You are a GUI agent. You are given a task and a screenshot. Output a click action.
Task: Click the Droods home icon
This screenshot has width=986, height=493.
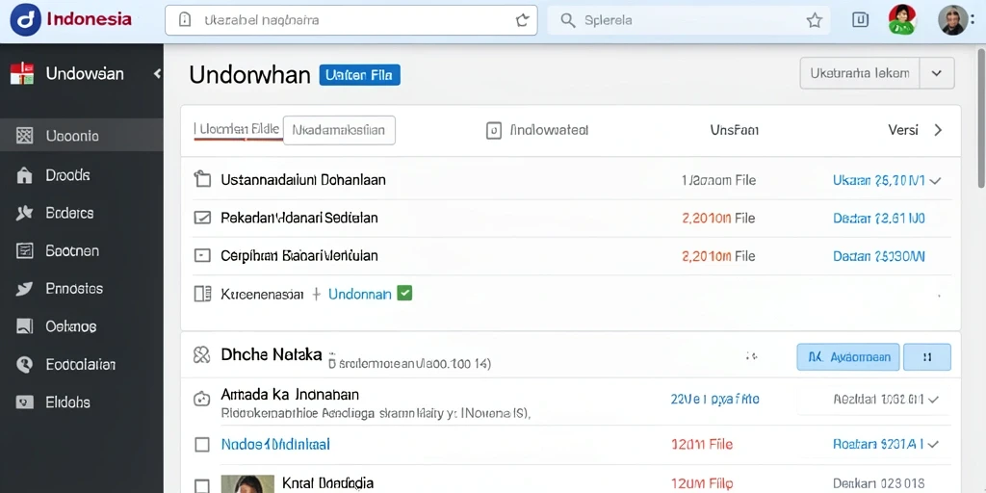(24, 175)
